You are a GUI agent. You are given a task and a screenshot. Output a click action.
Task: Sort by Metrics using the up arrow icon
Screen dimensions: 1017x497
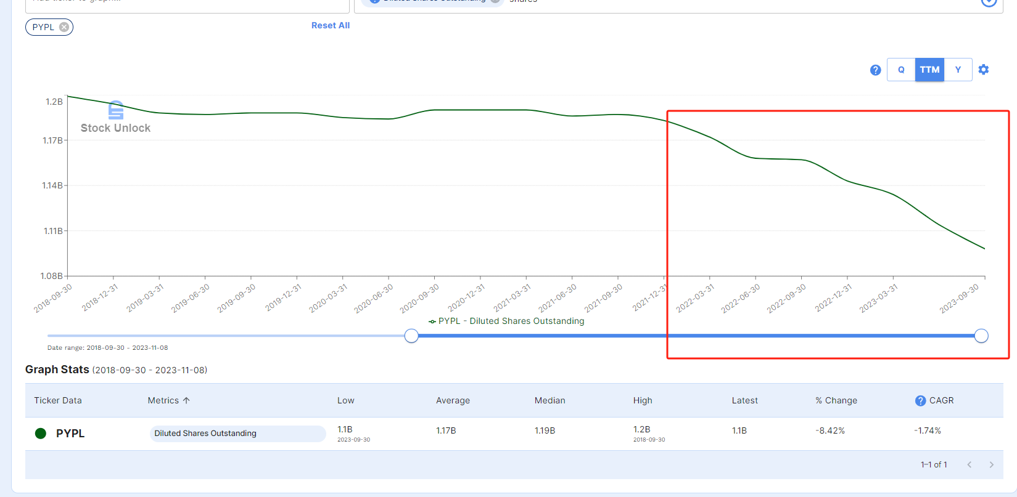[186, 400]
